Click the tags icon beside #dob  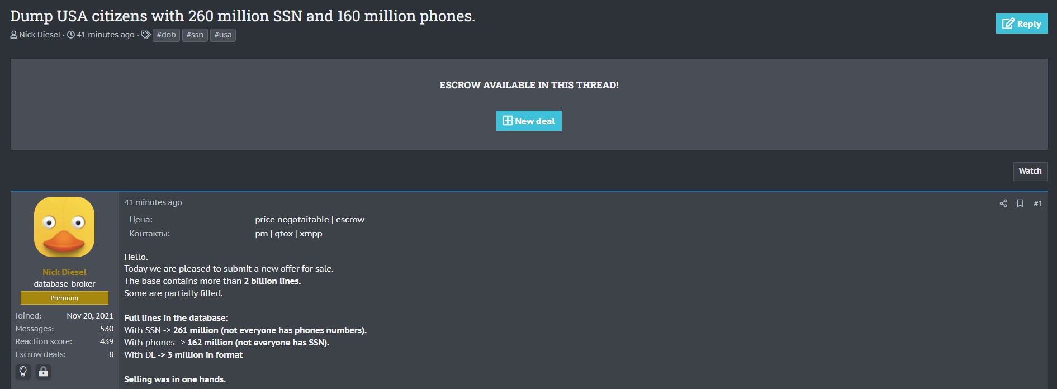[x=145, y=35]
